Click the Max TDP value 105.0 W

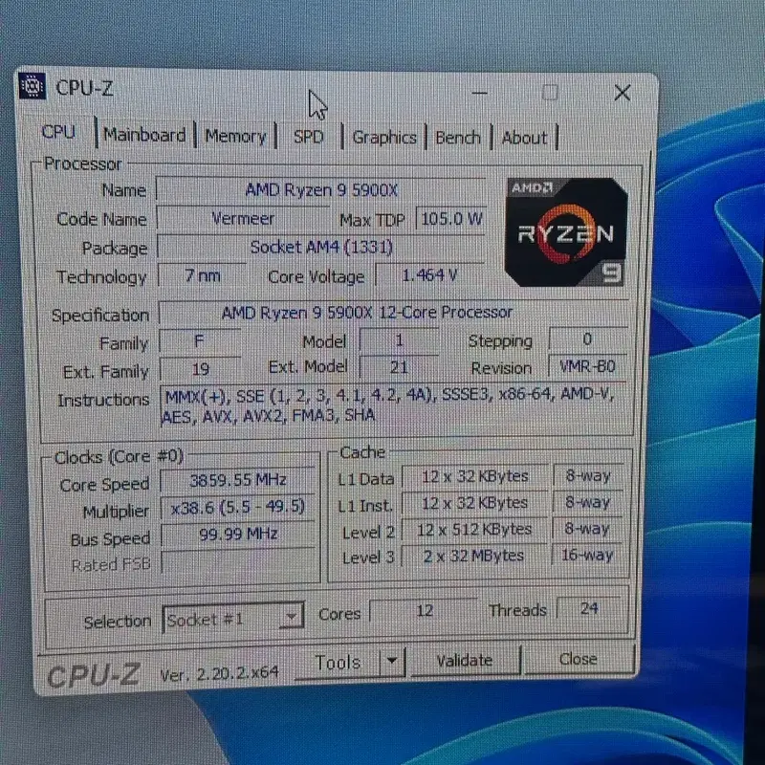[x=450, y=219]
